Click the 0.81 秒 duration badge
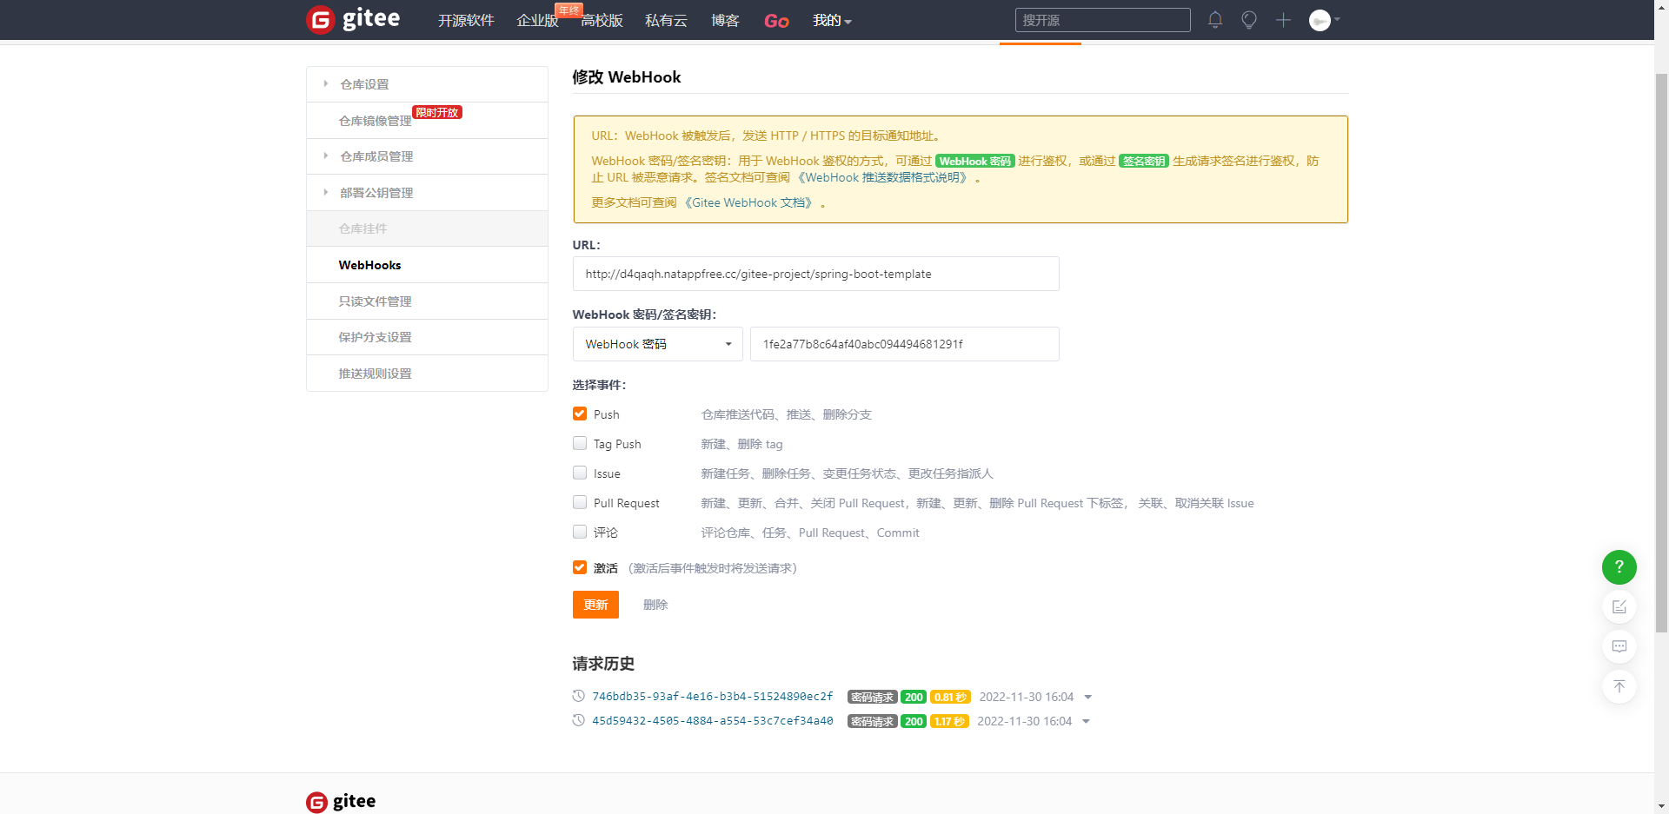Viewport: 1669px width, 814px height. 950,697
